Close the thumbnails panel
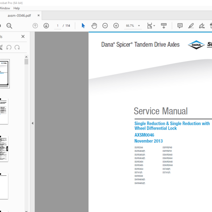212x212 pixels. click(x=23, y=36)
